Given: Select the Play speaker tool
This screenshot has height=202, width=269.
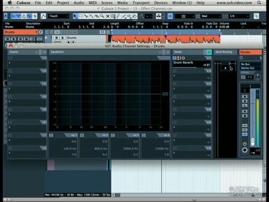Looking at the screenshot, I should click(130, 16).
